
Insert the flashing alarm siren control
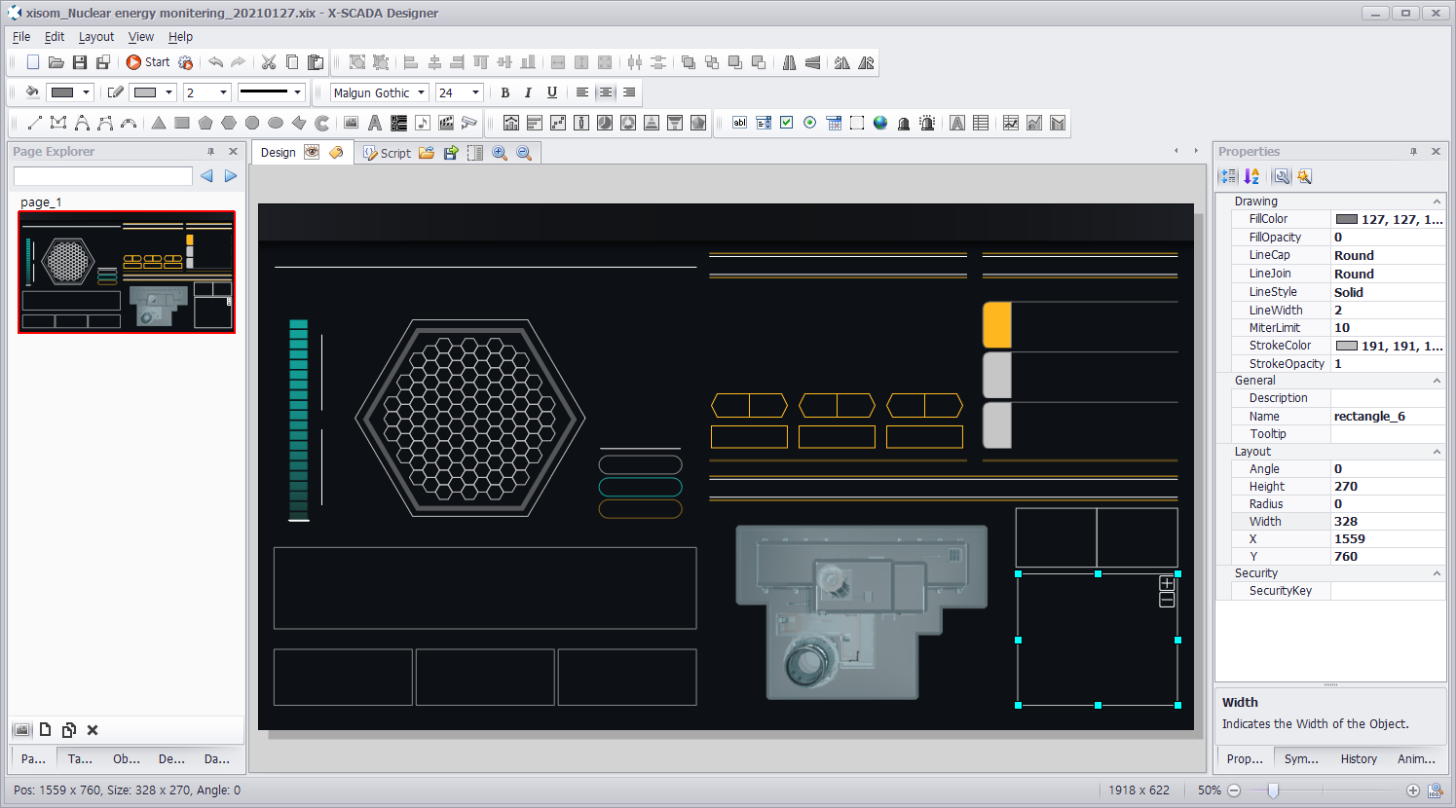(927, 123)
